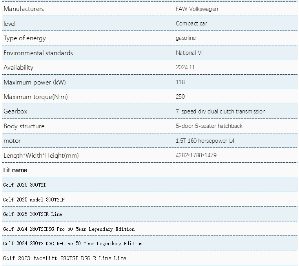Select the 'gasoline' value
This screenshot has height=266, width=299.
[186, 38]
